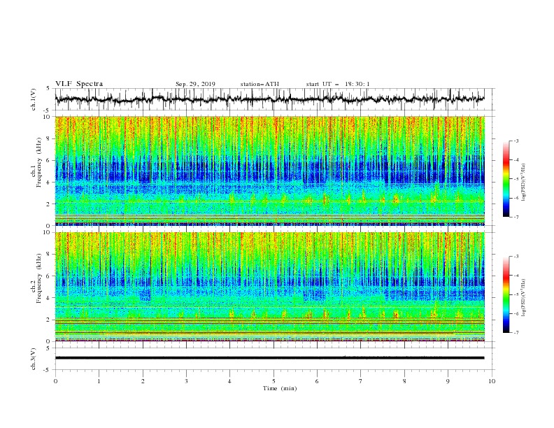Click the "0" tick on the time axis

[55, 381]
